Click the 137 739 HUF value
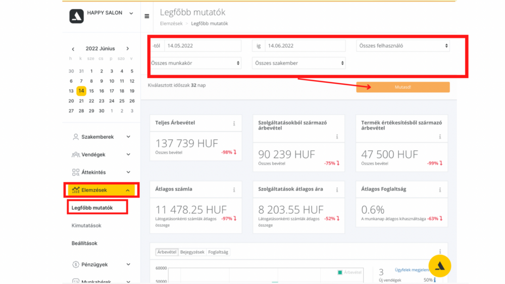 point(187,143)
